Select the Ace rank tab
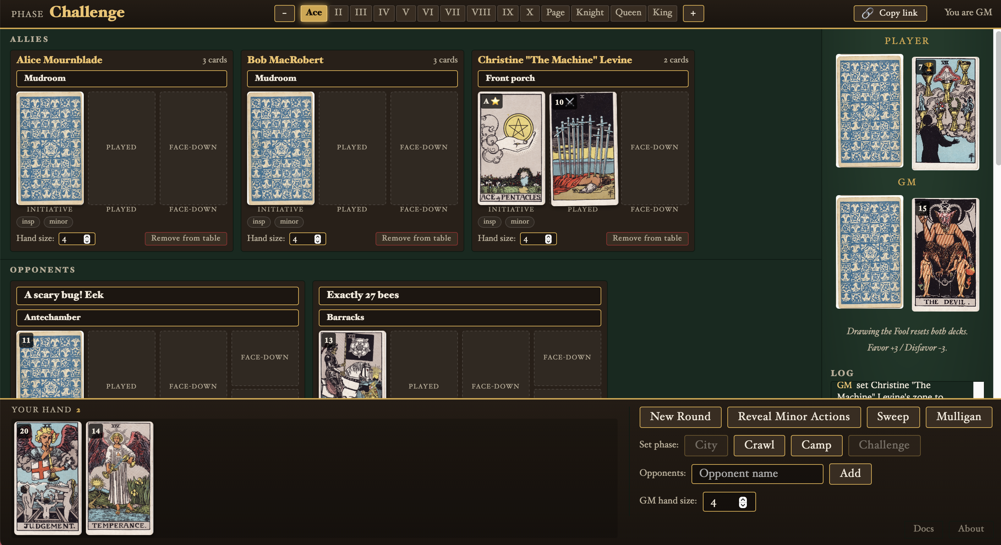The width and height of the screenshot is (1001, 545). click(313, 12)
